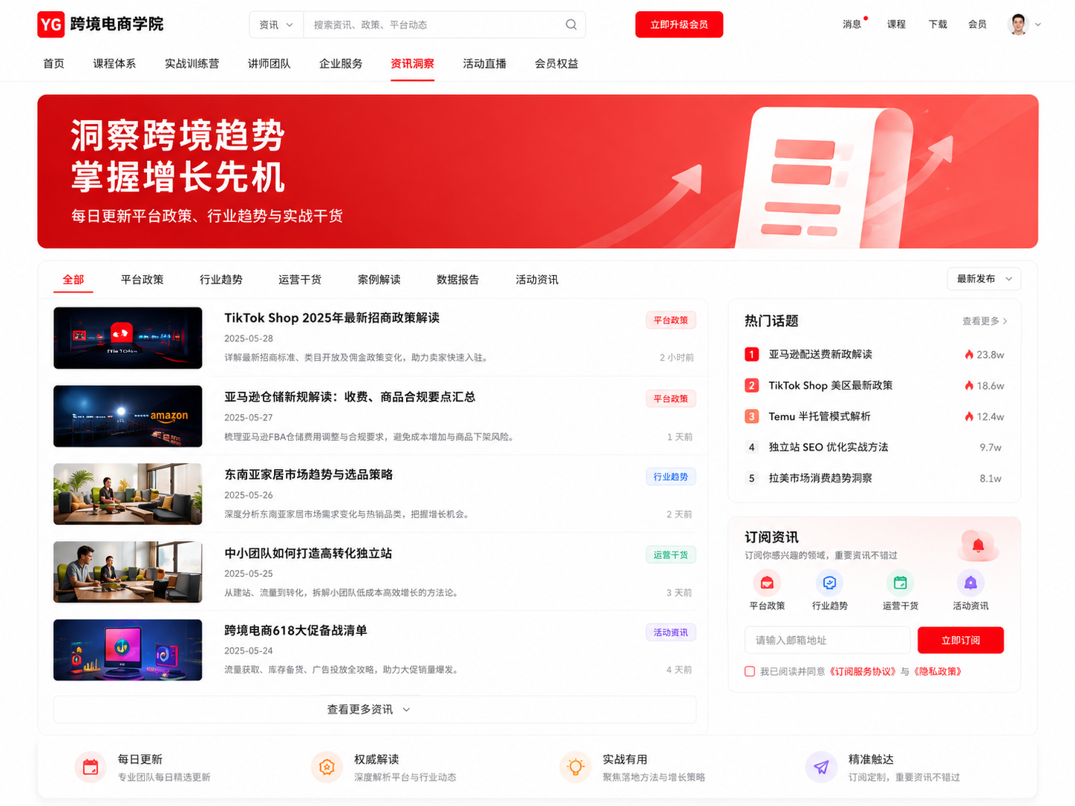Open 课程 link in the header
This screenshot has height=806, width=1075.
[x=896, y=24]
